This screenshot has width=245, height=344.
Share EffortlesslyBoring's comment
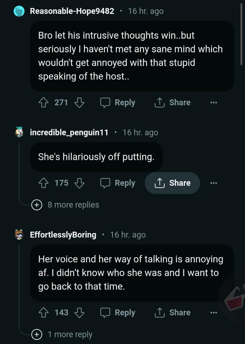click(173, 313)
